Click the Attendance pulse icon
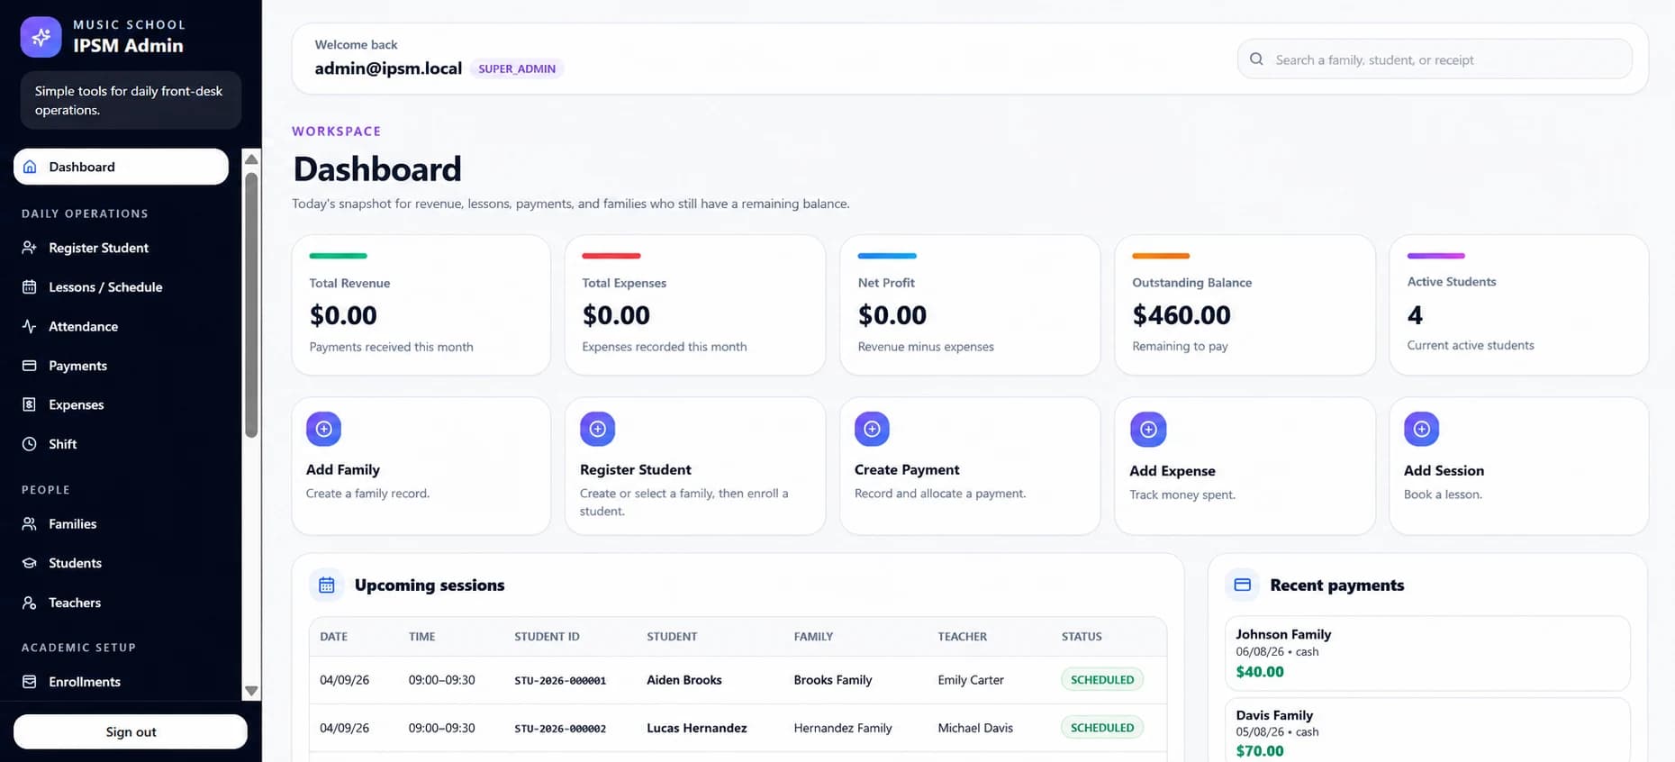The image size is (1675, 762). click(30, 326)
